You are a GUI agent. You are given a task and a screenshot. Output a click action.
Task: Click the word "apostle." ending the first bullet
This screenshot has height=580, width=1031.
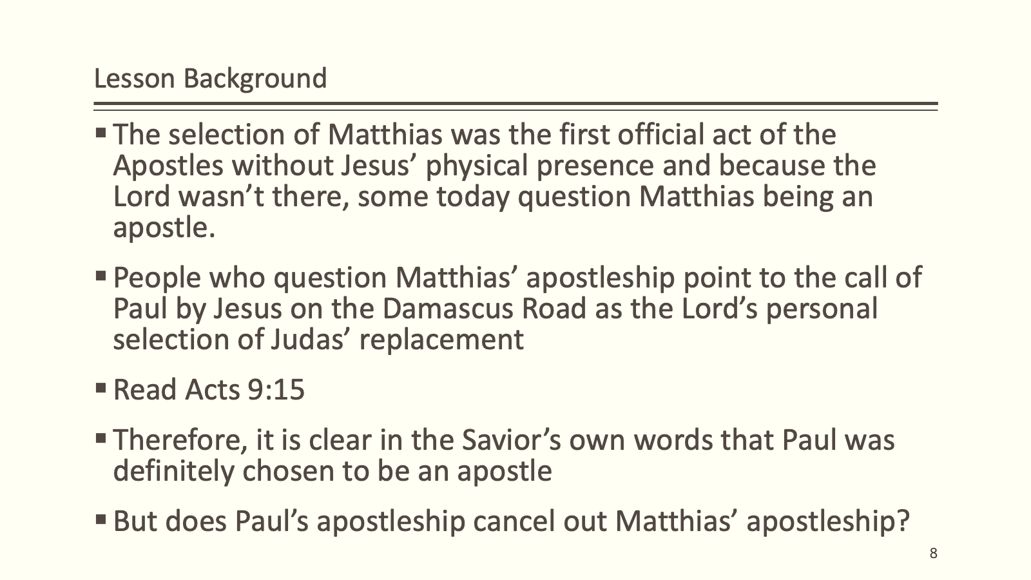click(164, 227)
